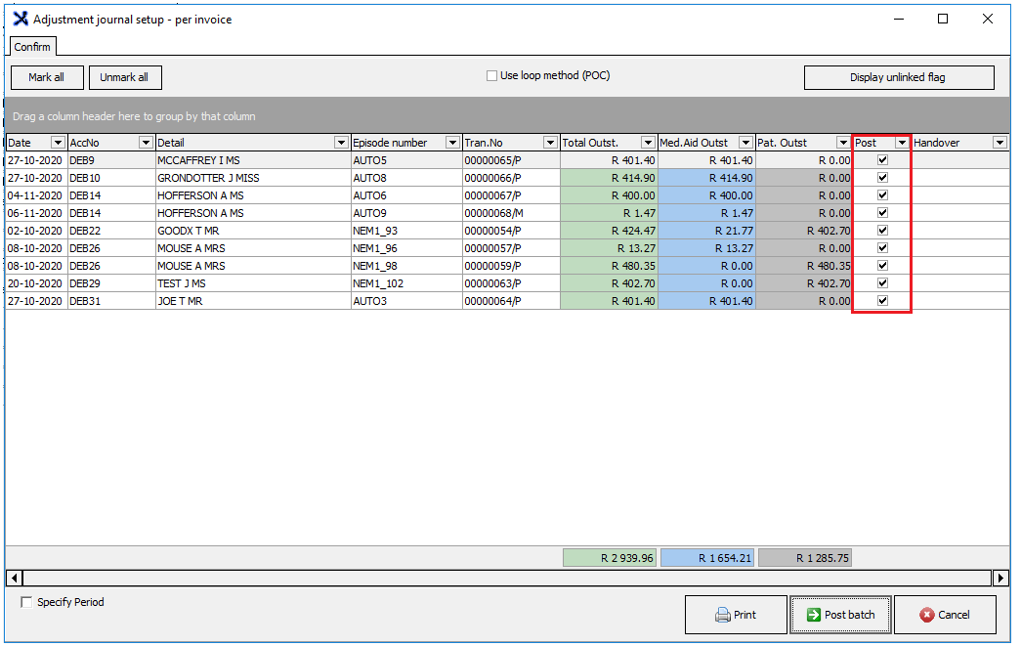Screen dimensions: 1021x646
Task: Toggle the Specify Period checkbox
Action: point(26,603)
